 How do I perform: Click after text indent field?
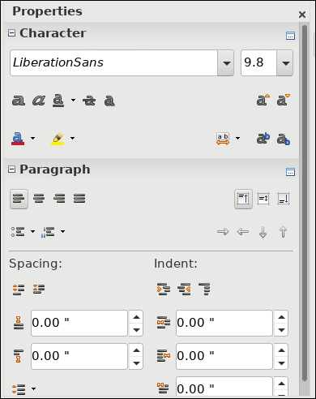pyautogui.click(x=224, y=356)
